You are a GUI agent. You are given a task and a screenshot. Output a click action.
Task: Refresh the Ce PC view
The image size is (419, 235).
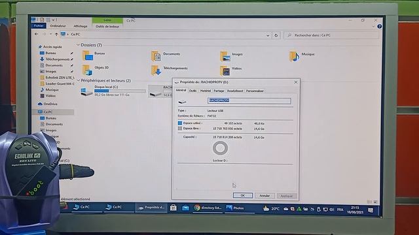276,35
